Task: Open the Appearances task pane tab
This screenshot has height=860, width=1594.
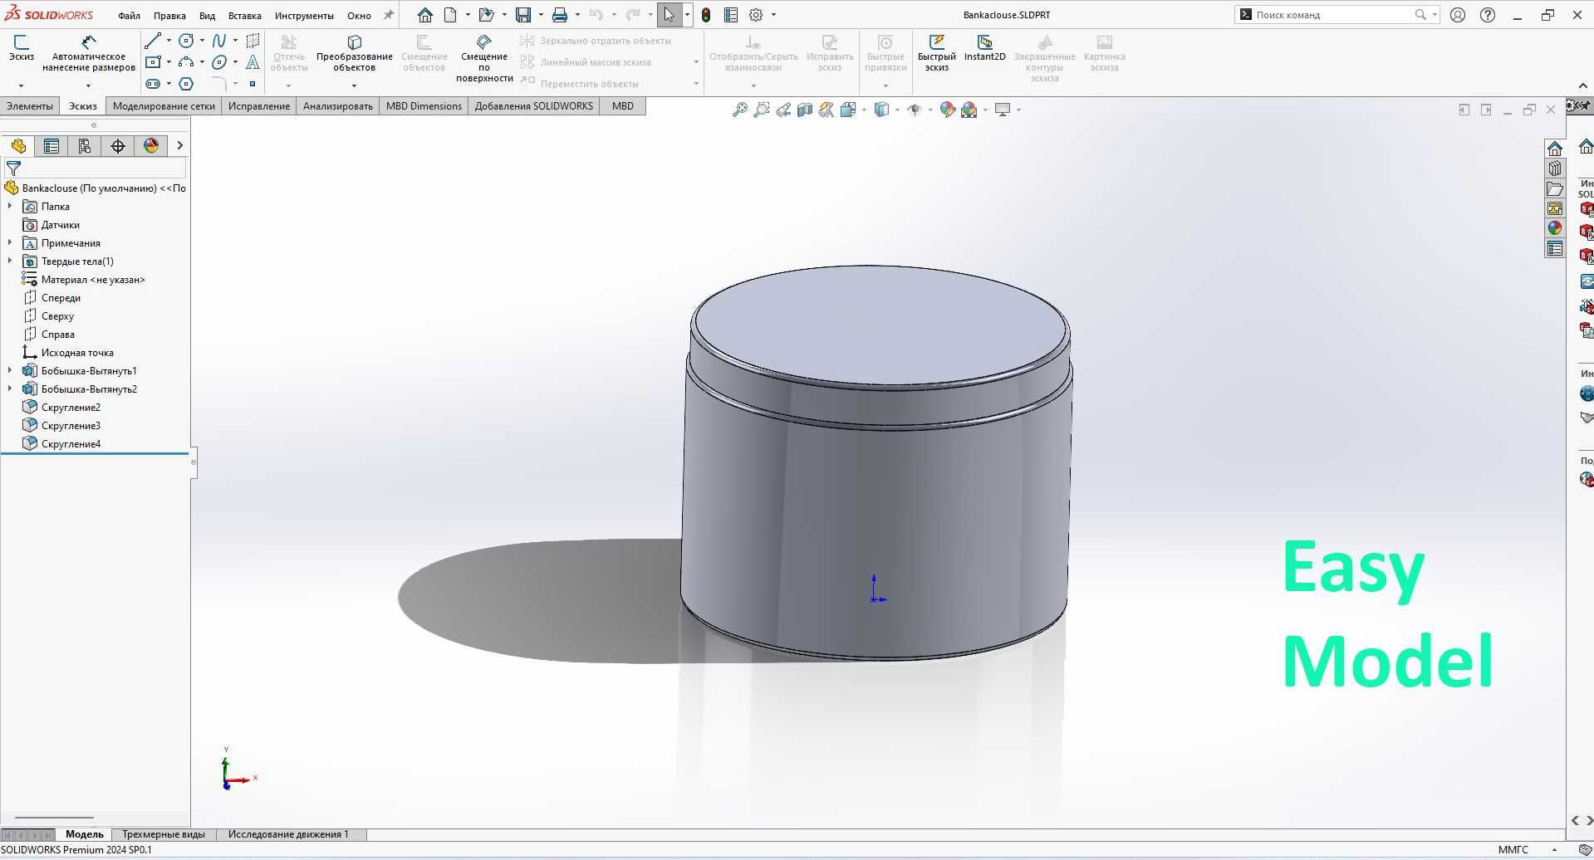Action: (x=1555, y=228)
